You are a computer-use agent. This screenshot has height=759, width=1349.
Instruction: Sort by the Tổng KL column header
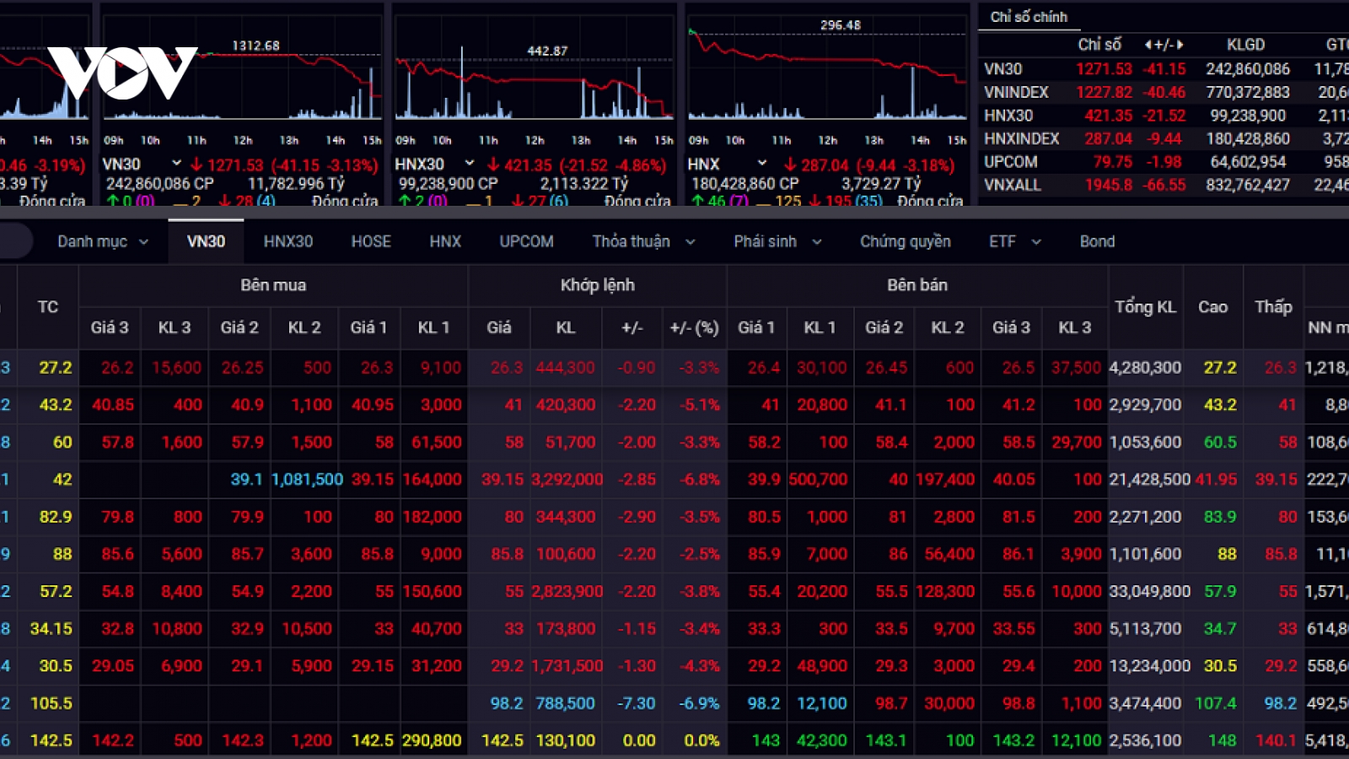point(1145,307)
